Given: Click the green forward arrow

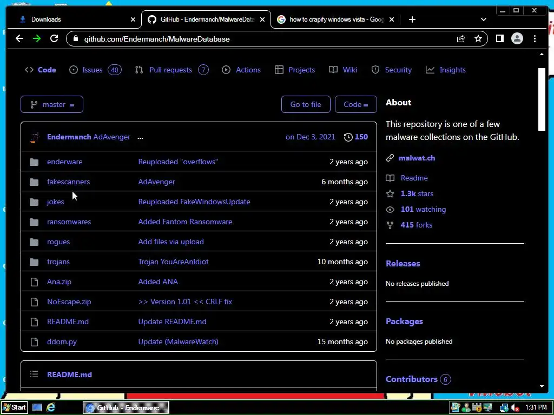Looking at the screenshot, I should coord(37,38).
